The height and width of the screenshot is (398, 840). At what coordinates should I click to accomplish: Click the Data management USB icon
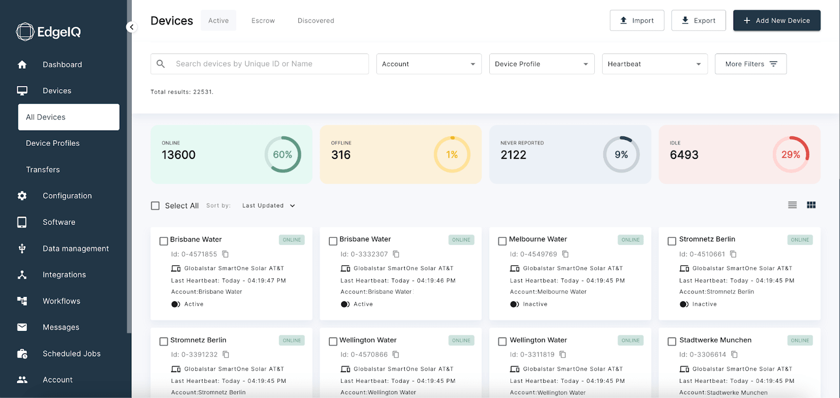pyautogui.click(x=22, y=249)
